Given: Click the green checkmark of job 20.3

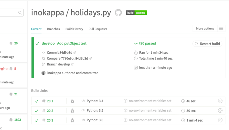Looking at the screenshot, I should tap(36, 120).
